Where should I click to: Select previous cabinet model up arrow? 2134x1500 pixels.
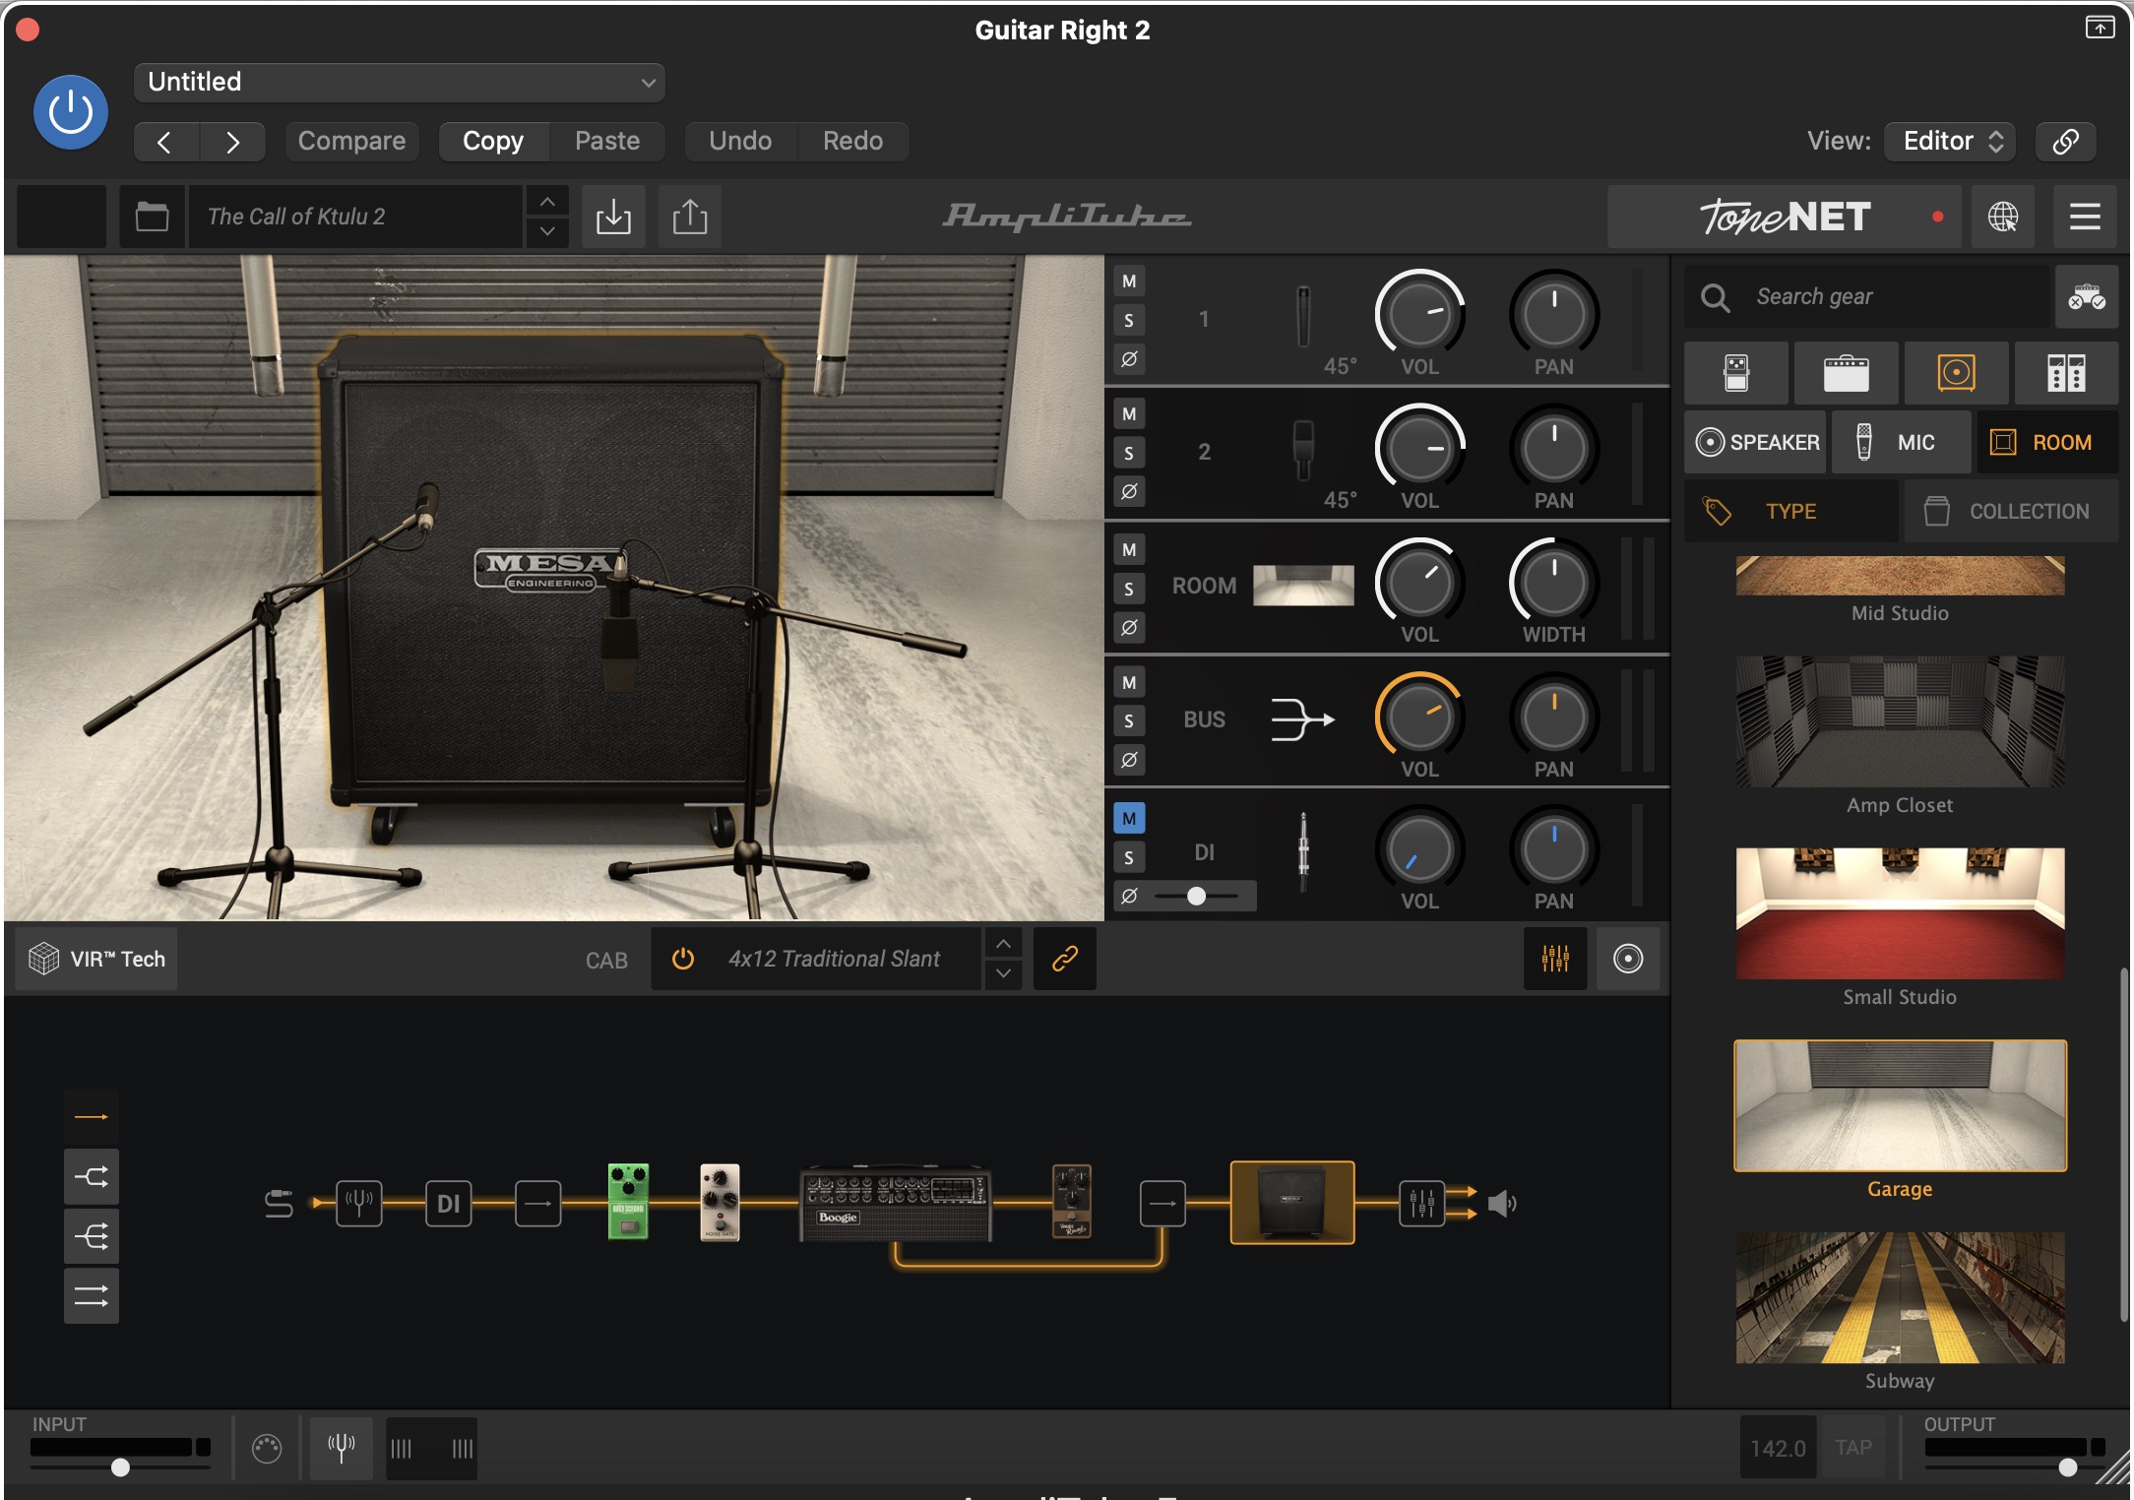(1003, 944)
